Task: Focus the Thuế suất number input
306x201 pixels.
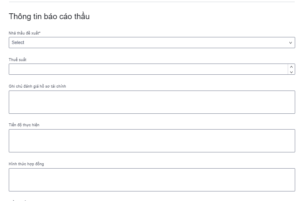Action: (x=148, y=69)
